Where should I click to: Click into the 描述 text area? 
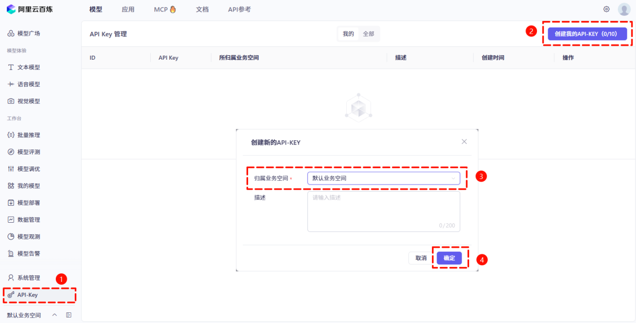383,212
